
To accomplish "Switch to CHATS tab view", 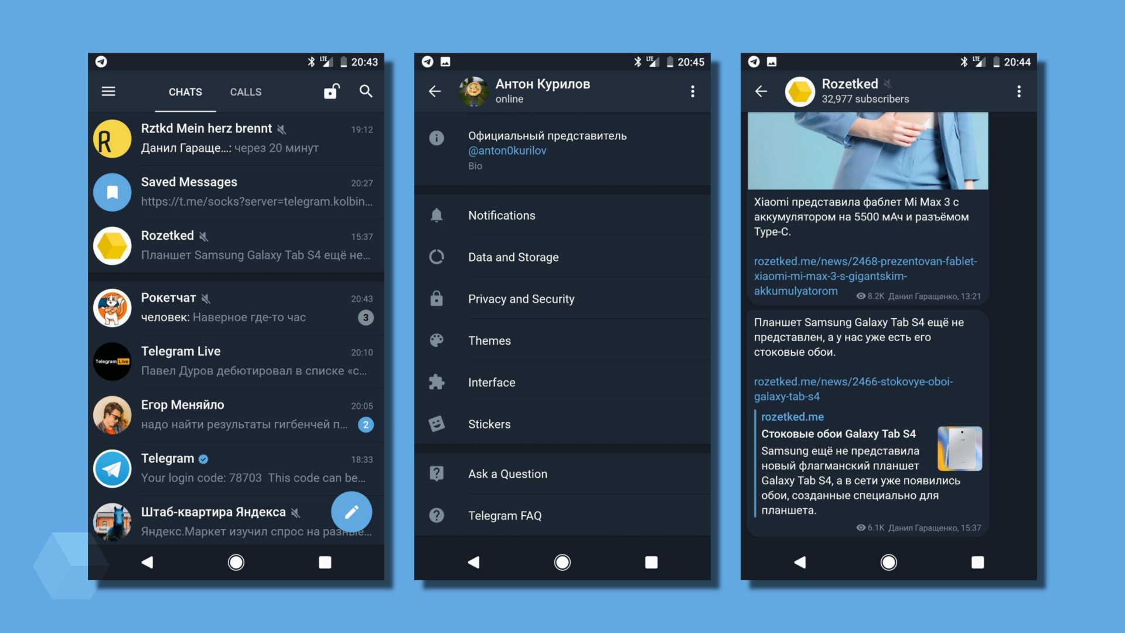I will click(x=185, y=91).
